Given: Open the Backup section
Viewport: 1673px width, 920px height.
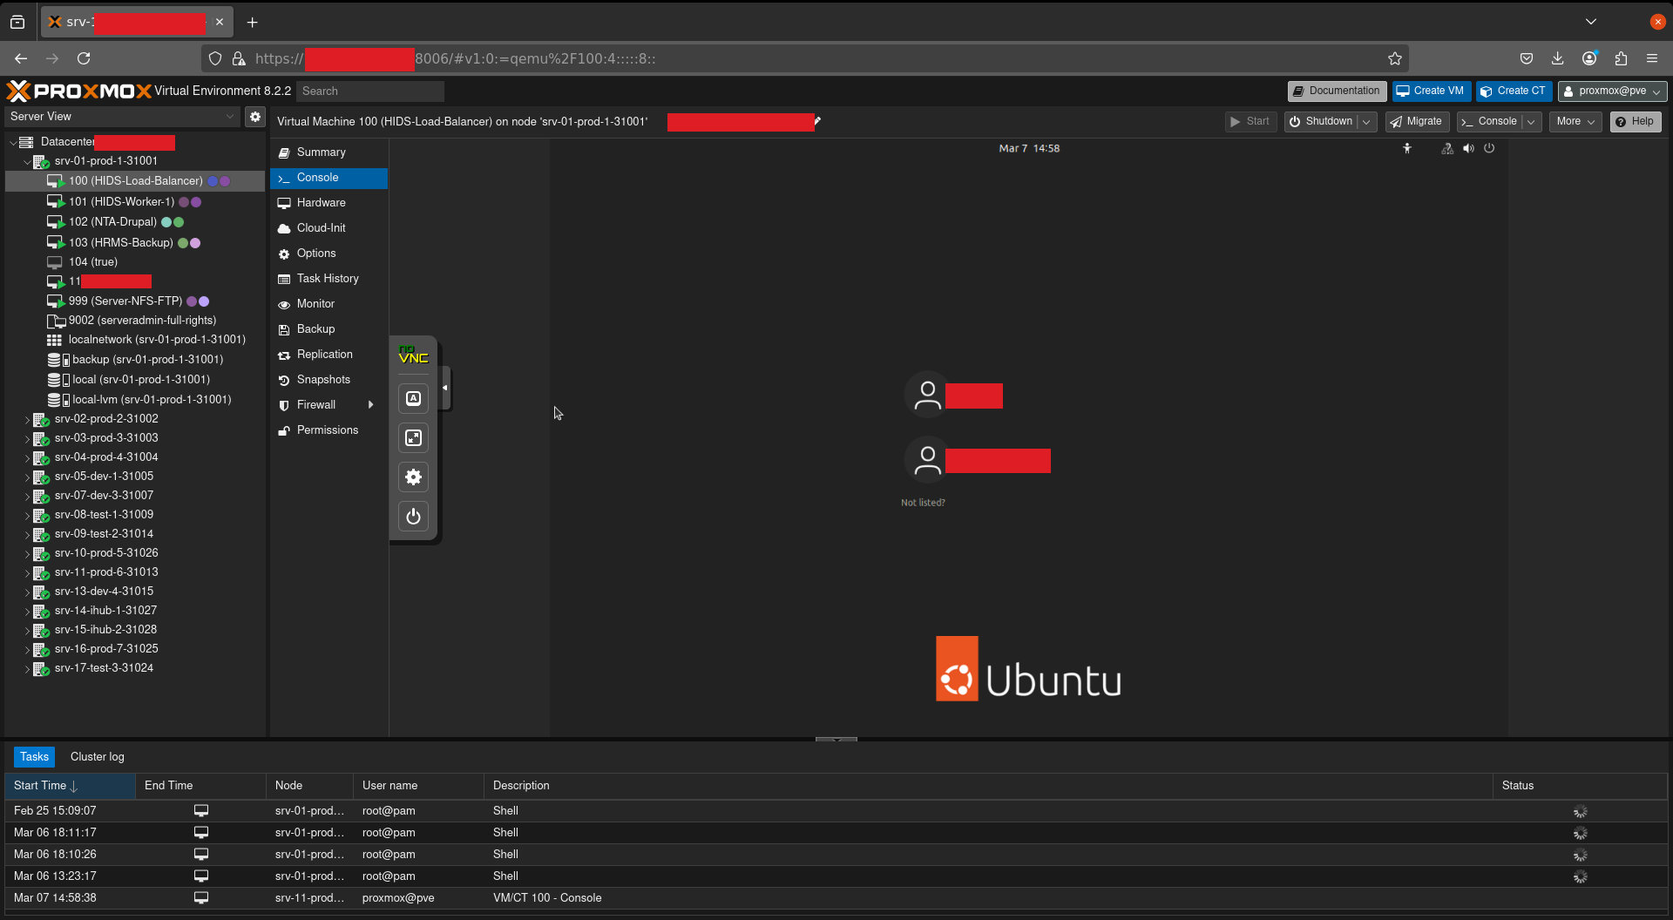Looking at the screenshot, I should (x=329, y=329).
